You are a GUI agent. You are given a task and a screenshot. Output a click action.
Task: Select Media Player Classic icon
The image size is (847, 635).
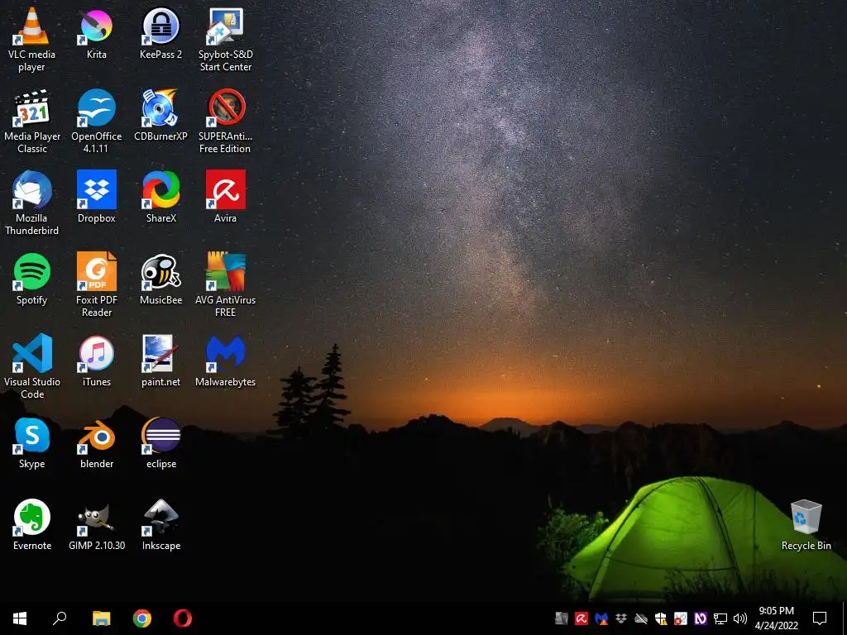point(32,122)
